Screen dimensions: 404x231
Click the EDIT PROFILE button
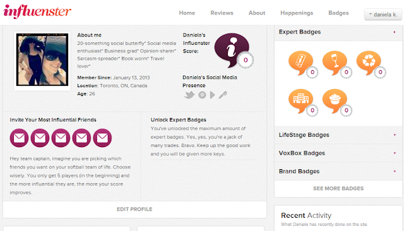pyautogui.click(x=134, y=210)
